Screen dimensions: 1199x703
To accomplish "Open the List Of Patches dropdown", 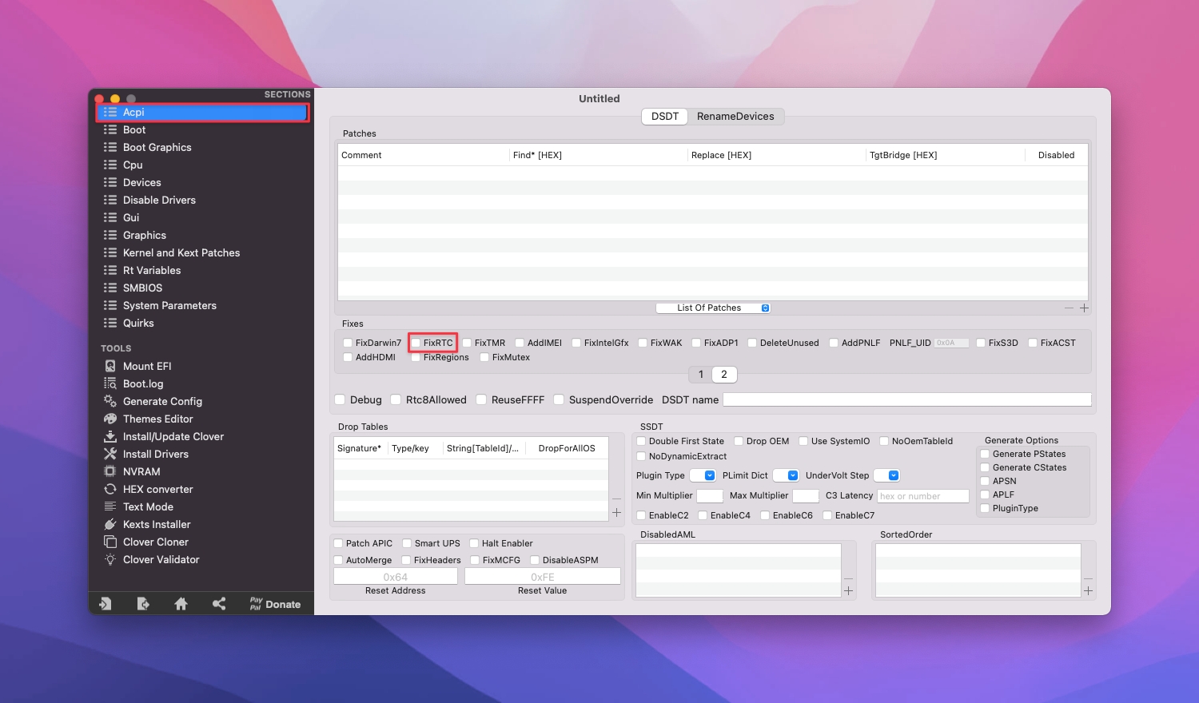I will pos(712,308).
